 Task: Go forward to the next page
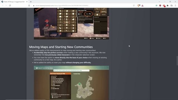(x=6, y=6)
